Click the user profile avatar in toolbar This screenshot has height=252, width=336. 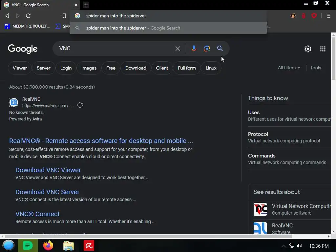click(x=293, y=16)
